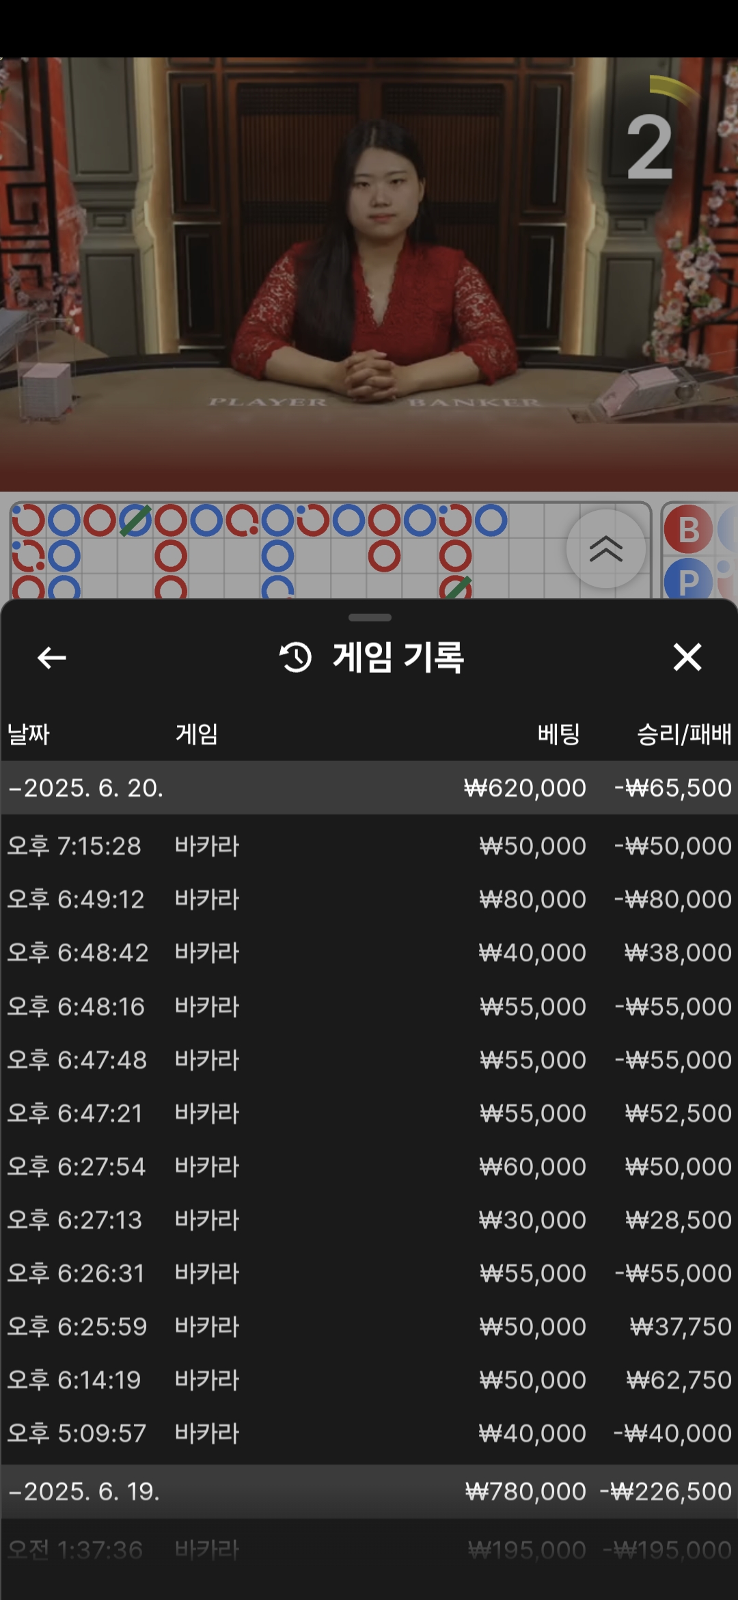Screen dimensions: 738x1600
Task: Close the game history panel
Action: coord(687,658)
